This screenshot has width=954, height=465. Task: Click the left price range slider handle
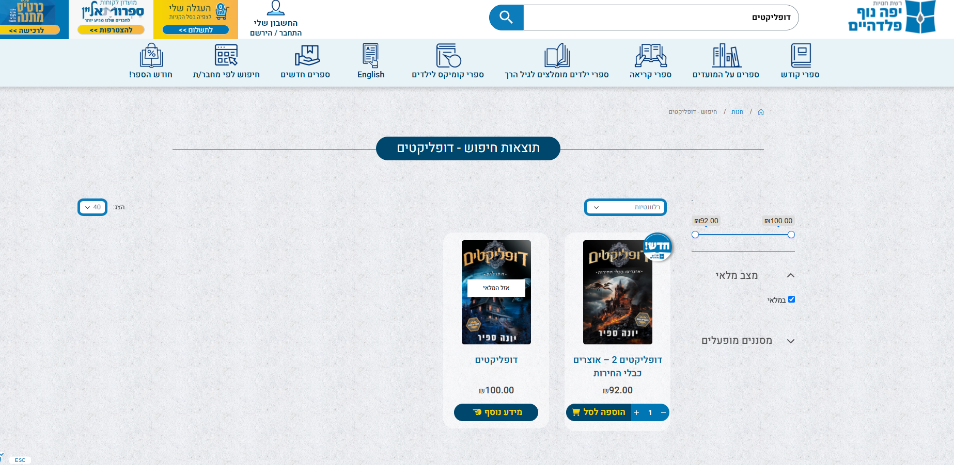(695, 235)
